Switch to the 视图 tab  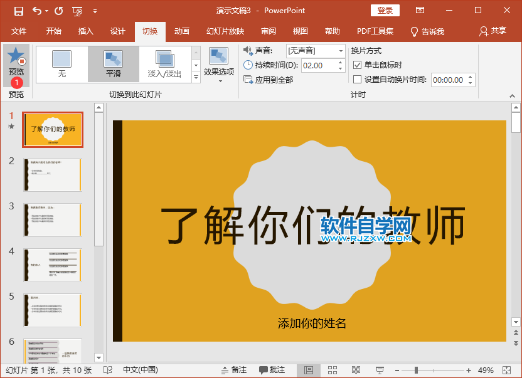[x=301, y=31]
